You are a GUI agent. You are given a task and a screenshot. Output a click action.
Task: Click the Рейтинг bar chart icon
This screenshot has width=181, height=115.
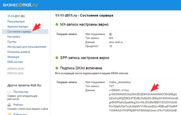pyautogui.click(x=9, y=105)
